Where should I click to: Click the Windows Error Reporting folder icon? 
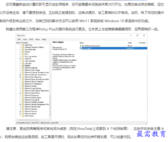click(23, 77)
